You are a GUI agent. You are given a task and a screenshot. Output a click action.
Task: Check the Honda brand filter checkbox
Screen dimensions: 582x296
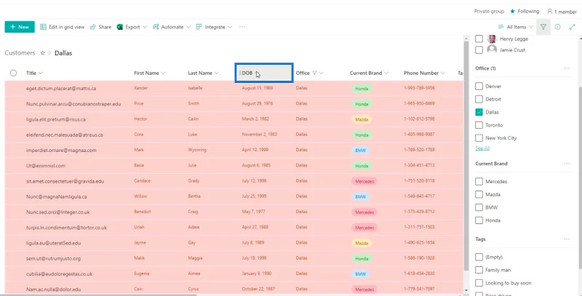pyautogui.click(x=479, y=220)
